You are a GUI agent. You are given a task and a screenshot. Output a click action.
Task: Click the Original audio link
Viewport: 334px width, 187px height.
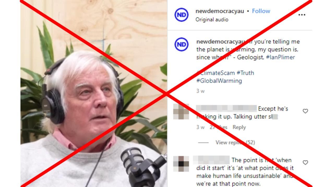click(212, 20)
